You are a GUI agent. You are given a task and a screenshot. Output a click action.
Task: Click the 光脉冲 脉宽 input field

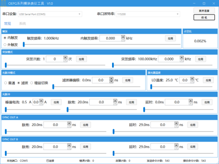102,102
